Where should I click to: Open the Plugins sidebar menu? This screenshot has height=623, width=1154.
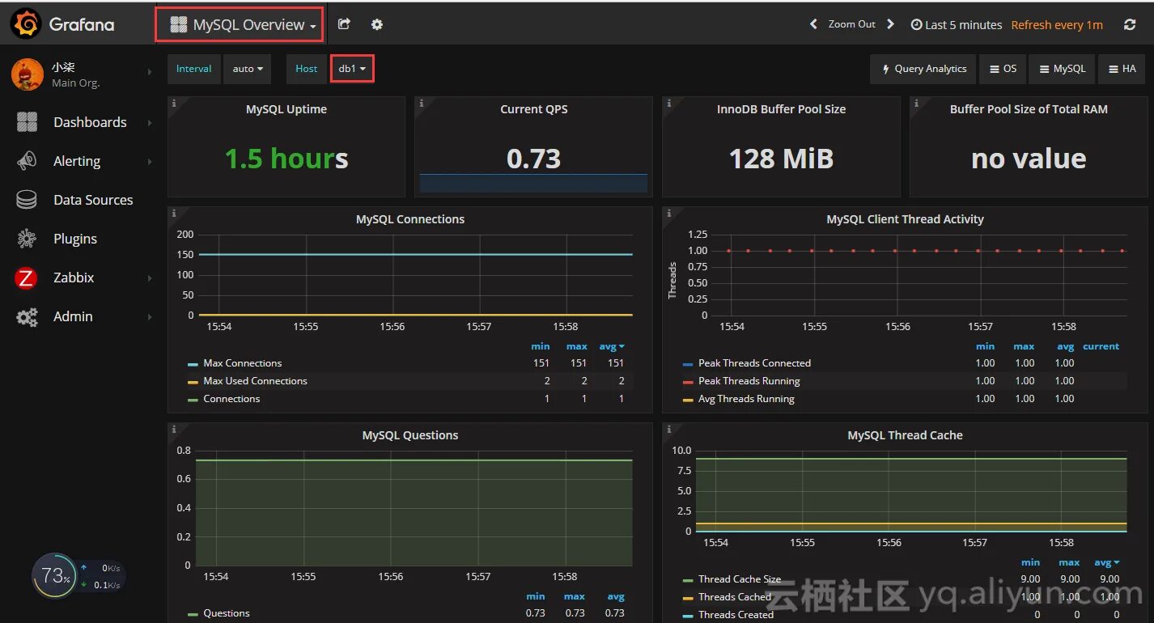pos(77,239)
